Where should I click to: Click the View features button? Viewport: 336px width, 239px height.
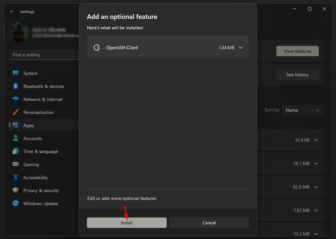coord(298,51)
